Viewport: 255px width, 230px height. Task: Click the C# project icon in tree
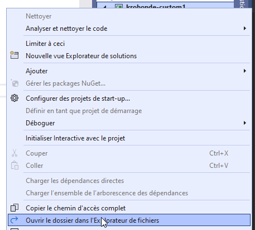click(x=119, y=7)
